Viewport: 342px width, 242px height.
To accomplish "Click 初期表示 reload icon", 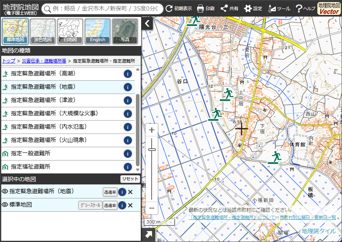I will pyautogui.click(x=169, y=8).
